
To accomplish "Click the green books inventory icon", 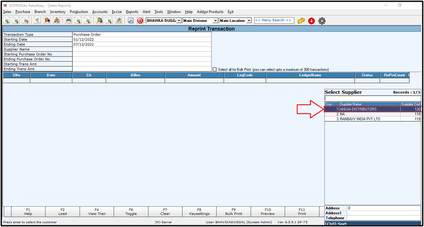I will tap(100, 20).
